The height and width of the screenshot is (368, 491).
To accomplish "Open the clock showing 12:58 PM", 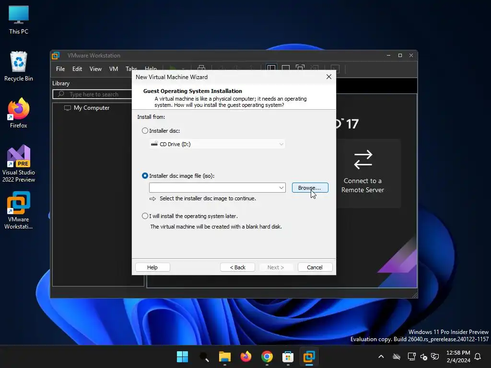I will [458, 356].
